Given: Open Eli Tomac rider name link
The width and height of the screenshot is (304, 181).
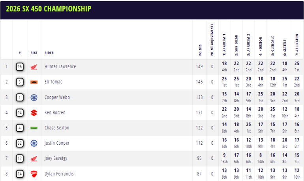Looking at the screenshot, I should pos(53,82).
